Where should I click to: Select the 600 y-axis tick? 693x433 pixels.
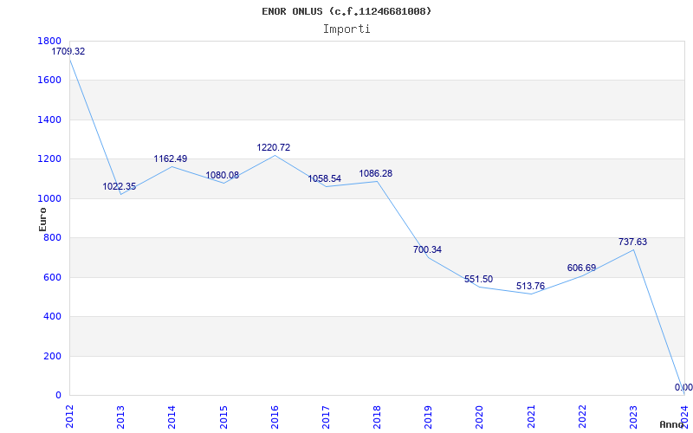pos(52,277)
